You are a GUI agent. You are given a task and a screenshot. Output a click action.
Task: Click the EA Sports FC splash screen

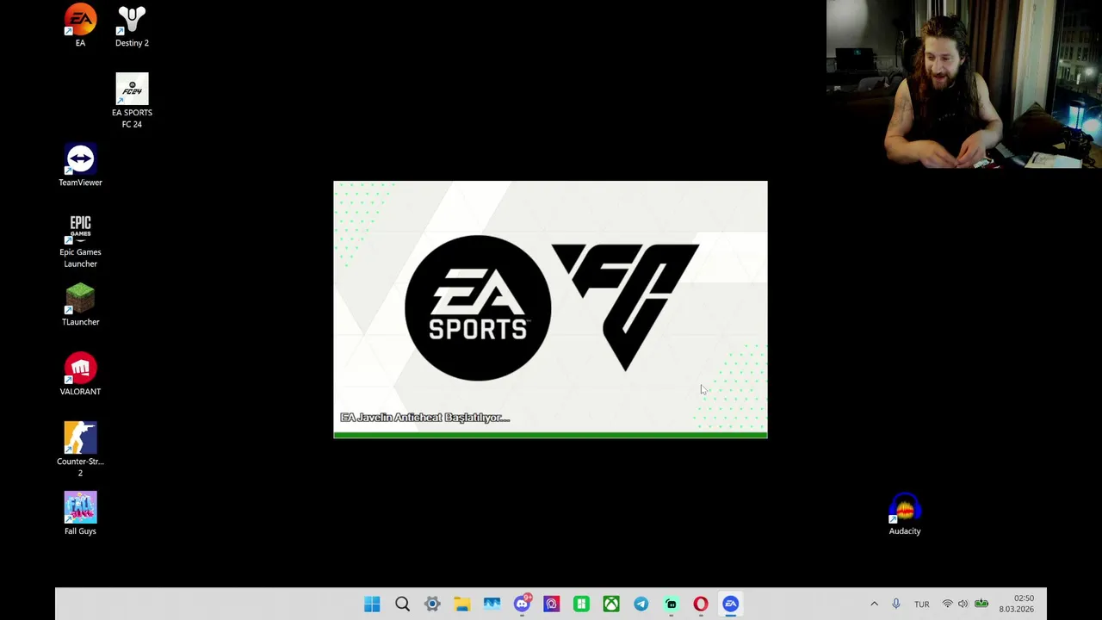tap(550, 309)
